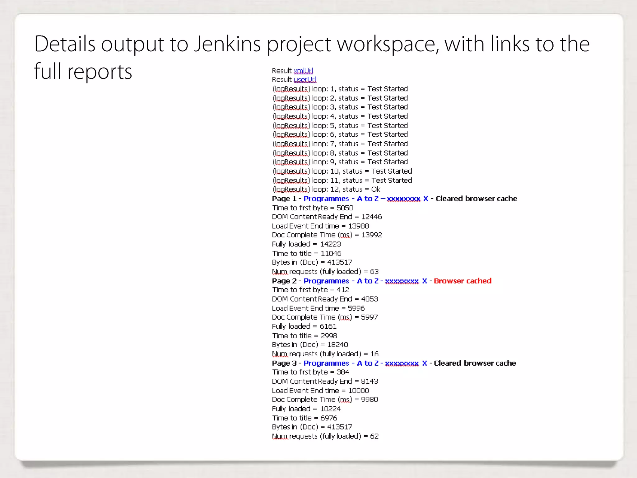Click 'Num requests (fully loaded) = 63'
The height and width of the screenshot is (478, 637).
(x=325, y=272)
